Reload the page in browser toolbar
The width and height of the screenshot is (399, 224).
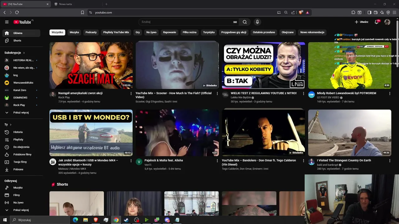17,12
